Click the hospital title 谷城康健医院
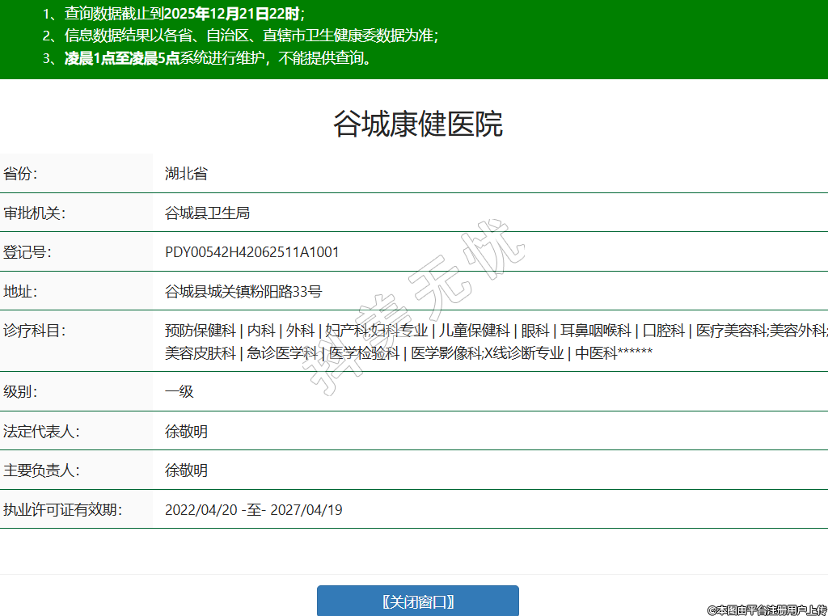 click(417, 124)
